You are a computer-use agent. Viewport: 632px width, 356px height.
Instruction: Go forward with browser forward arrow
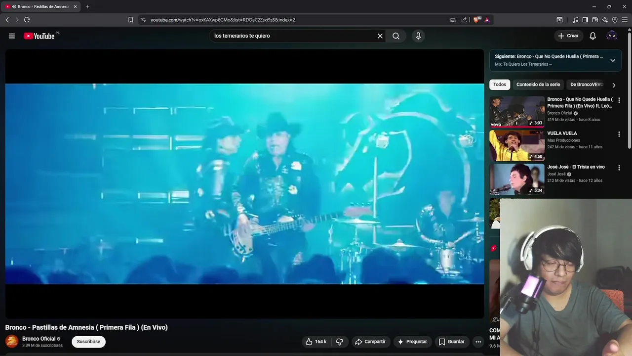[17, 20]
